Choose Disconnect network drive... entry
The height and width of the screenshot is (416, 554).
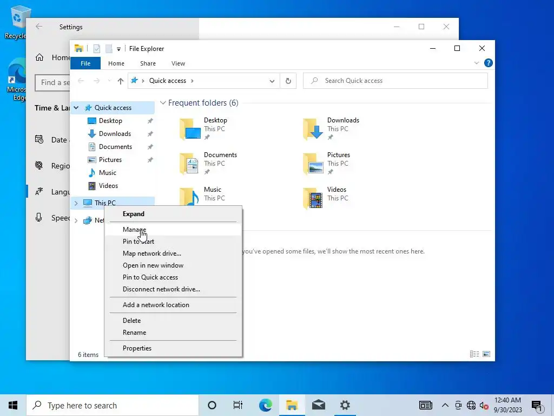(x=173, y=289)
